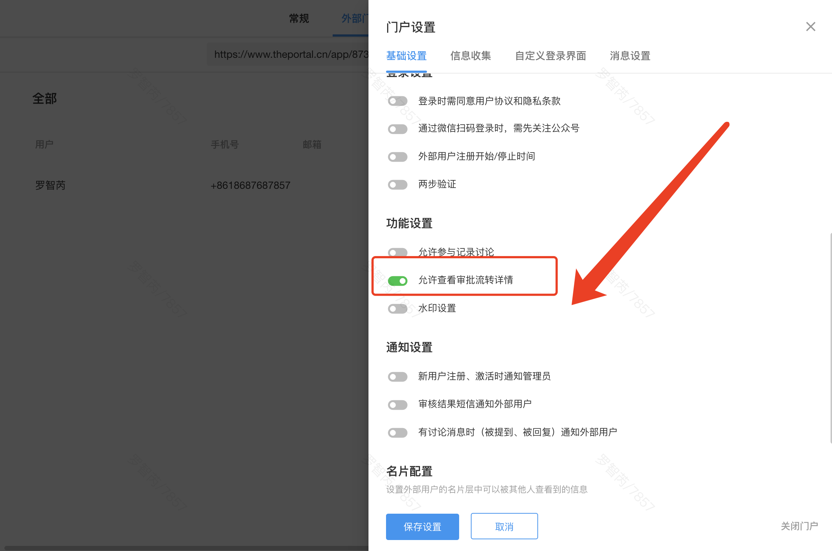This screenshot has width=832, height=551.
Task: Switch to the 信息收集 tab
Action: [x=470, y=56]
